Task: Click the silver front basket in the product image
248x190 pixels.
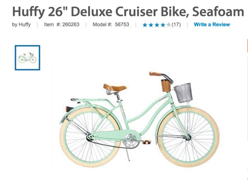Action: (x=183, y=93)
